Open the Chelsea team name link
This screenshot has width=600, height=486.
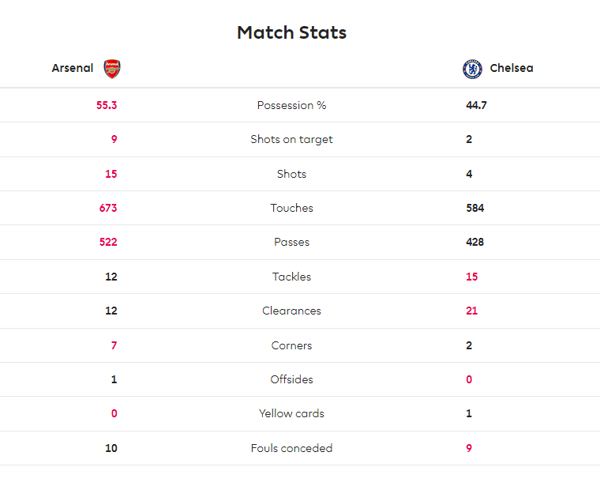[x=512, y=68]
